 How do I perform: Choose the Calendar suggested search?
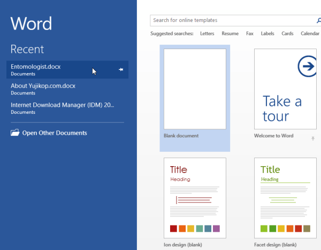310,34
